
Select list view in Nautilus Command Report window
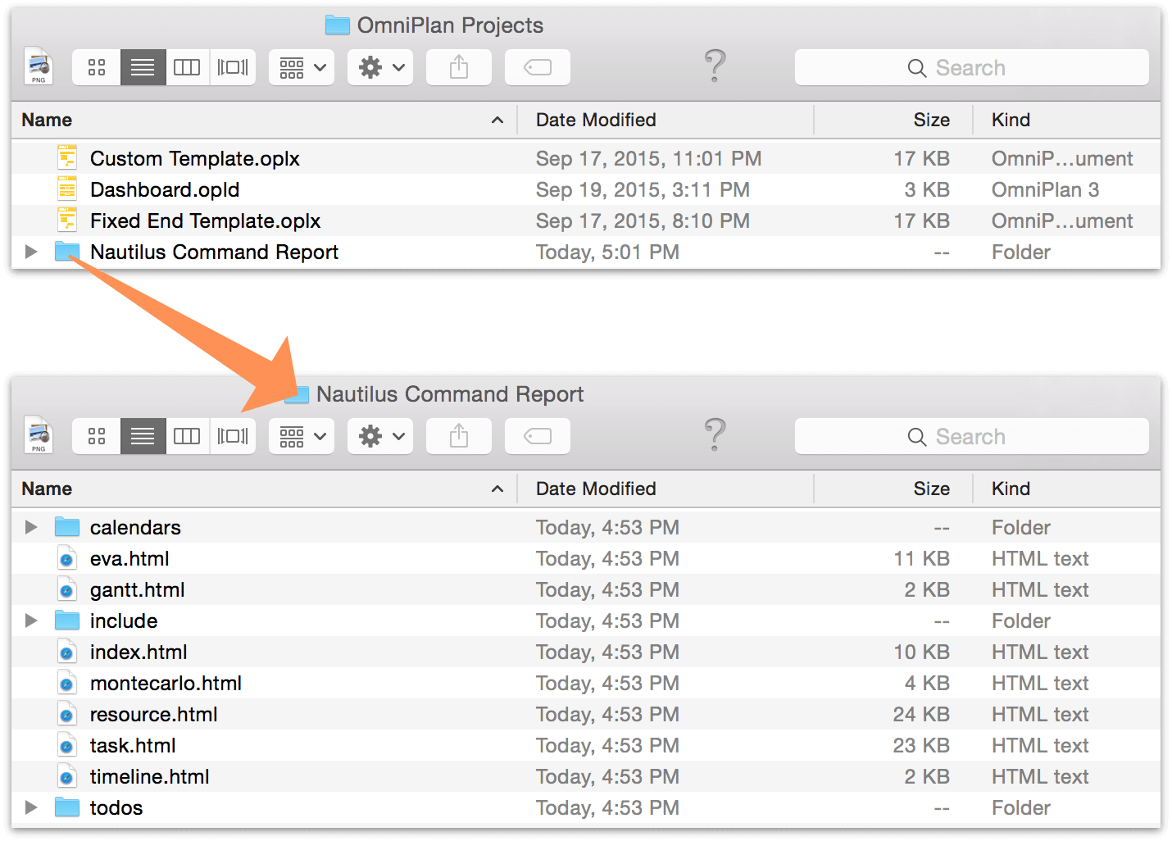[x=143, y=436]
